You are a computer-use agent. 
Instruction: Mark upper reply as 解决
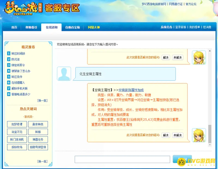(166, 58)
